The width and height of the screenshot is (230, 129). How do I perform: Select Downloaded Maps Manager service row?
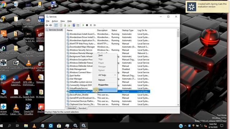coord(108,47)
